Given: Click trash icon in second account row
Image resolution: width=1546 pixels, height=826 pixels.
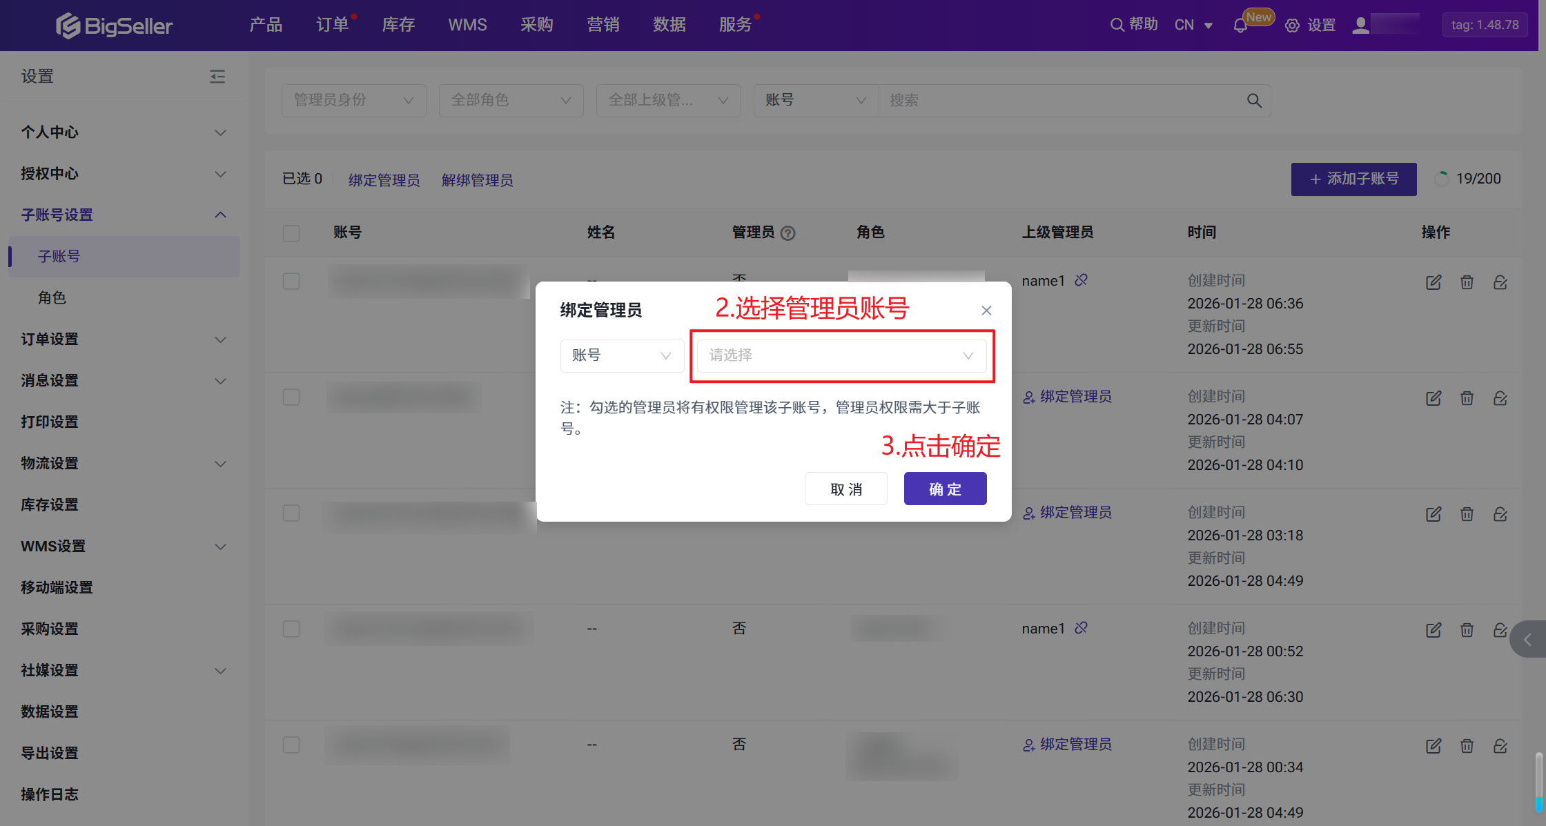Looking at the screenshot, I should click(1467, 398).
